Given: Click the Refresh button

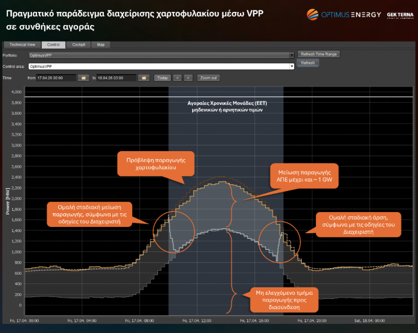Looking at the screenshot, I should [x=308, y=63].
